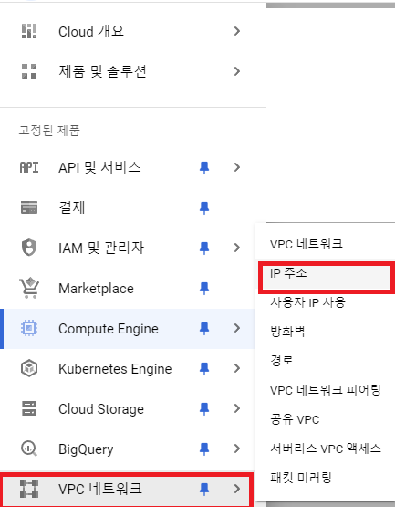Expand API 및 서비스 submenu chevron
Viewport: 395px width, 507px height.
pyautogui.click(x=237, y=167)
